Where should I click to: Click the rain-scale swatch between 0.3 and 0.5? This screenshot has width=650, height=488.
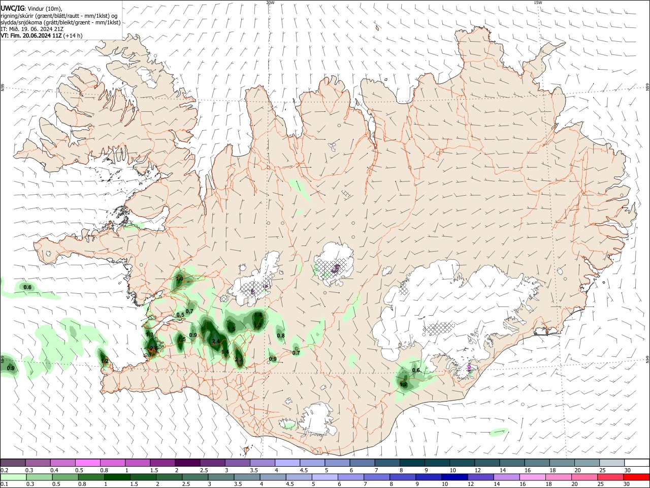[39, 477]
